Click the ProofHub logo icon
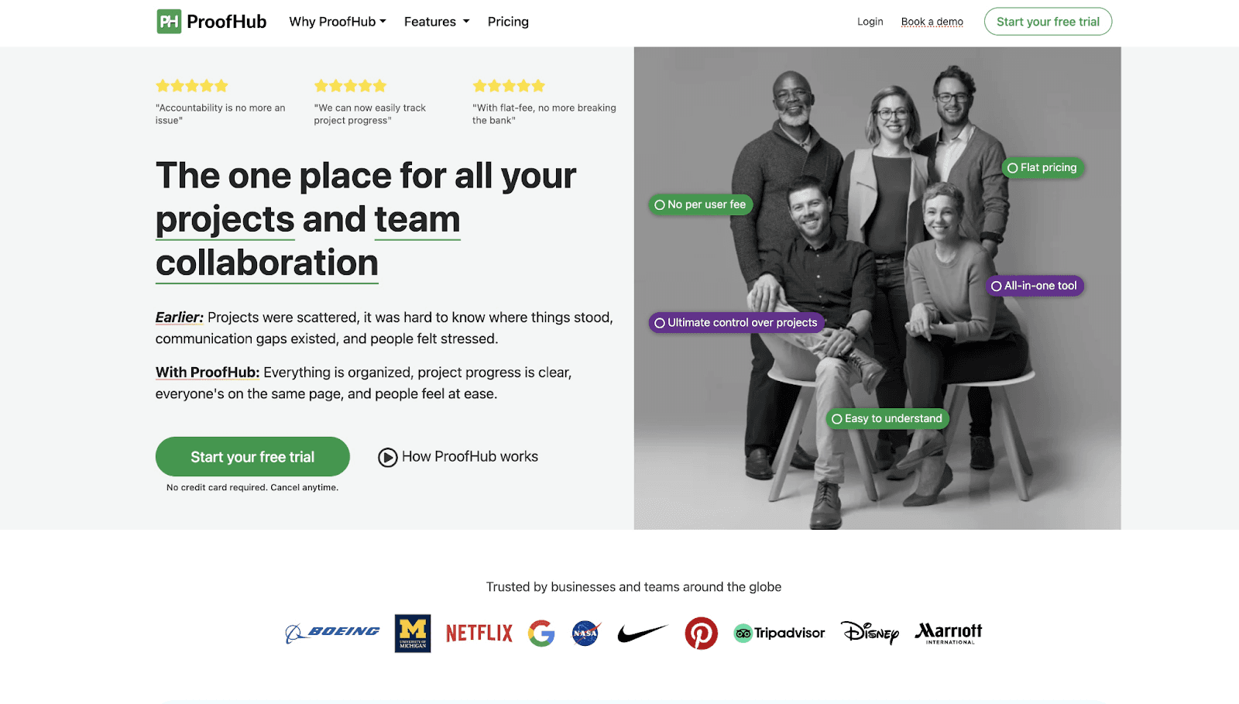1239x704 pixels. pyautogui.click(x=169, y=22)
